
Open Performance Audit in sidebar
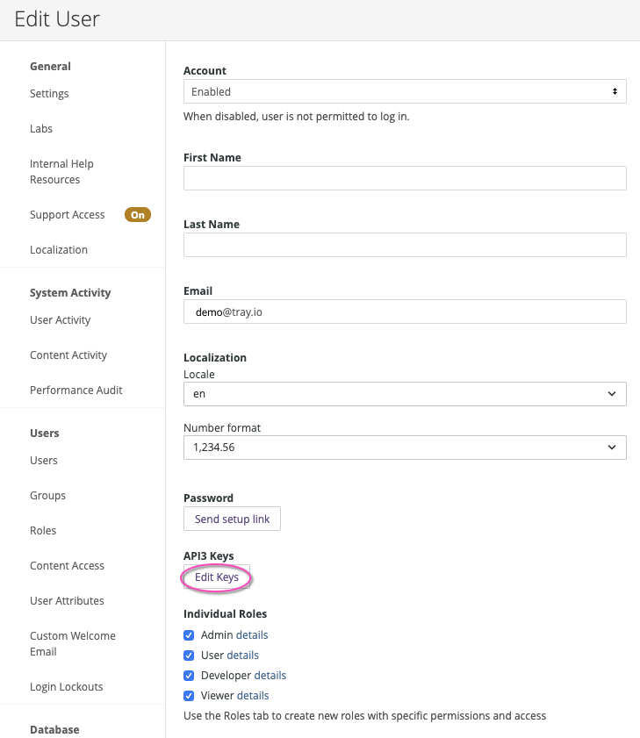click(76, 390)
